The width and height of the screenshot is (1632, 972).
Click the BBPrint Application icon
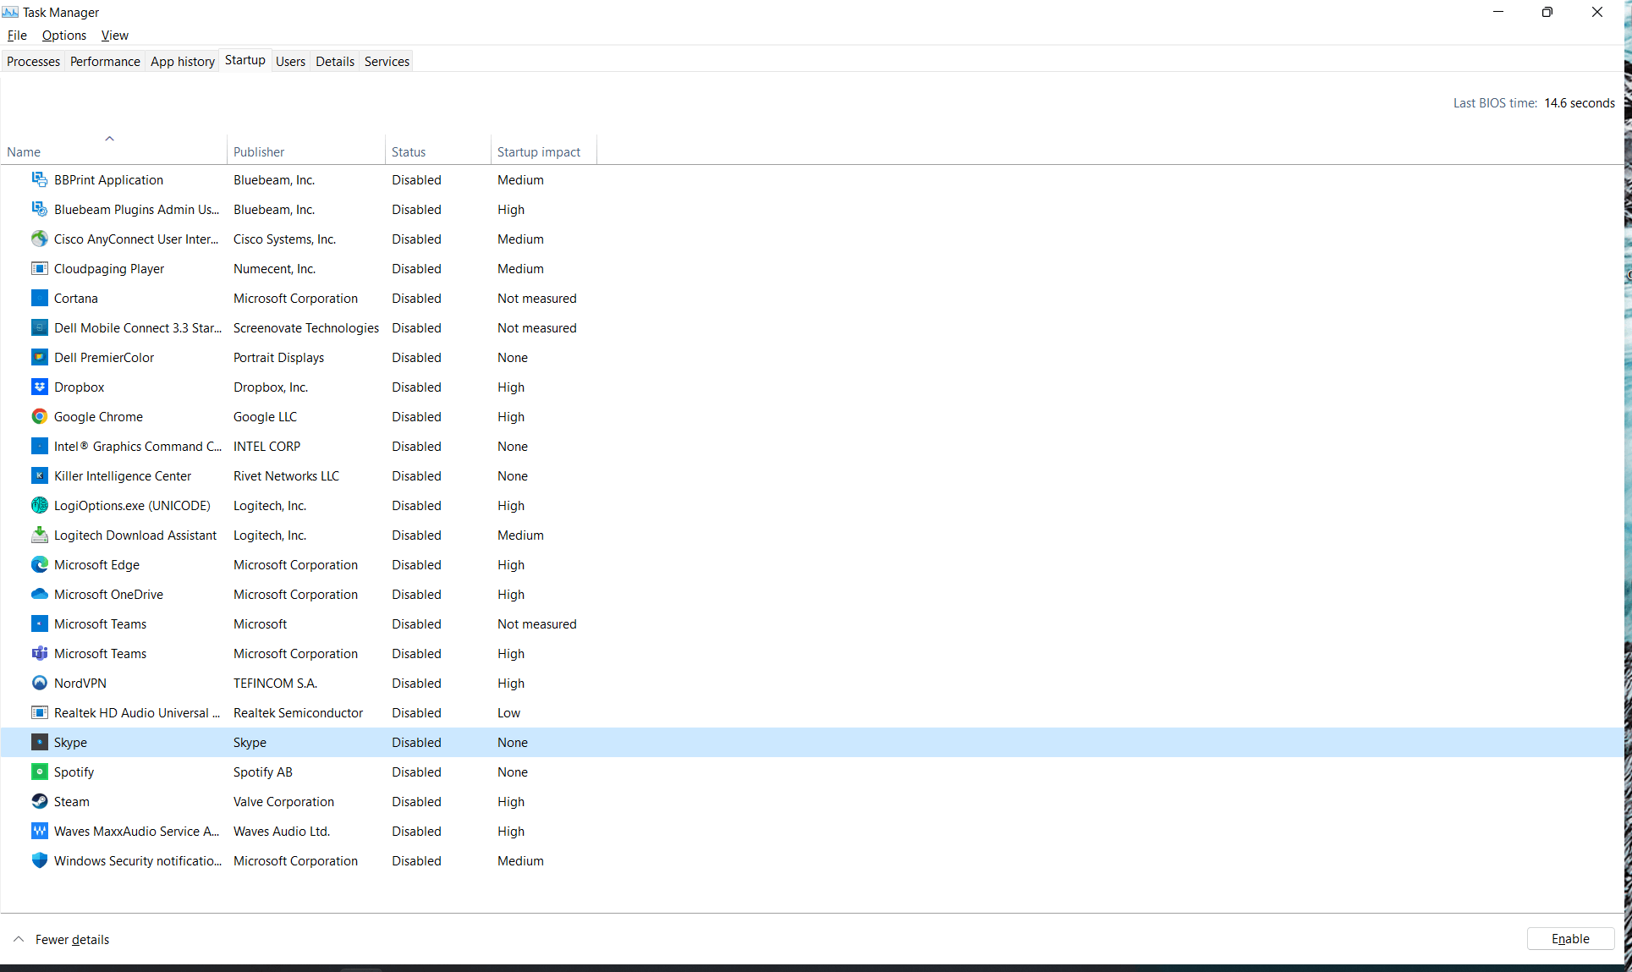point(39,179)
